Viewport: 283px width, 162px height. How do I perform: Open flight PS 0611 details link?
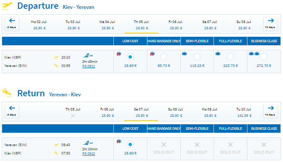coord(89,66)
